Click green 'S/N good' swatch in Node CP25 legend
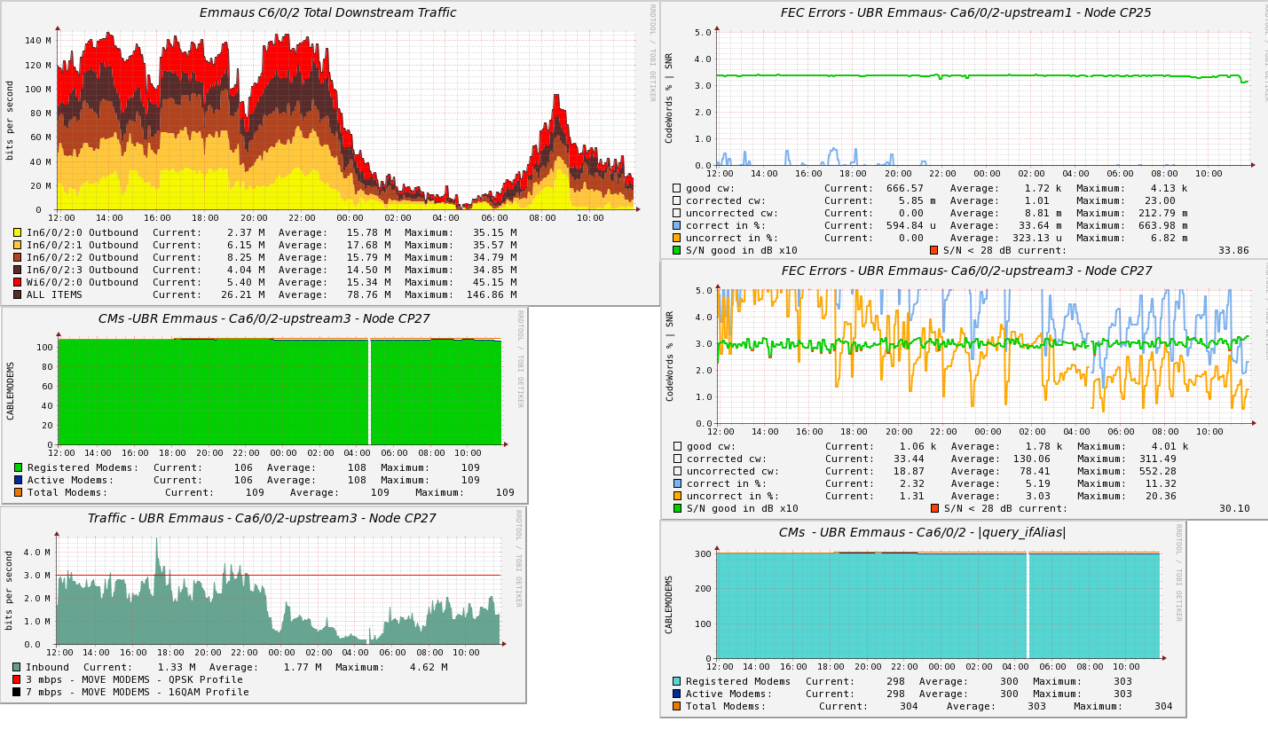The image size is (1268, 753). (676, 250)
